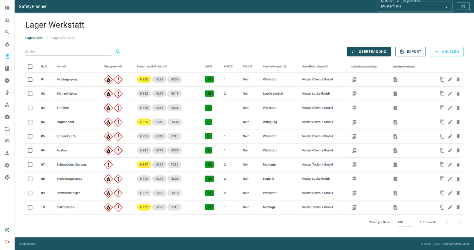The height and width of the screenshot is (250, 474).
Task: Open the Name column menu icon
Action: point(65,67)
